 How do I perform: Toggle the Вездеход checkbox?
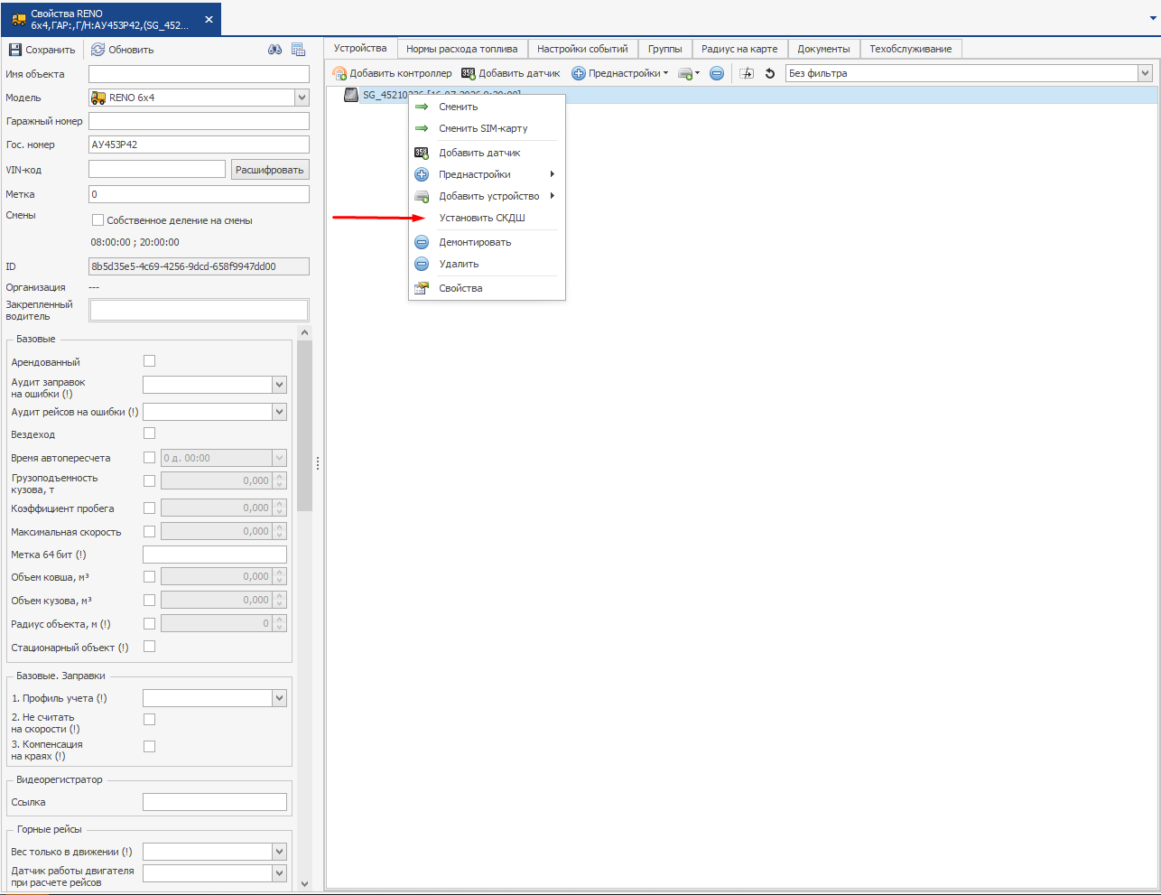tap(149, 434)
